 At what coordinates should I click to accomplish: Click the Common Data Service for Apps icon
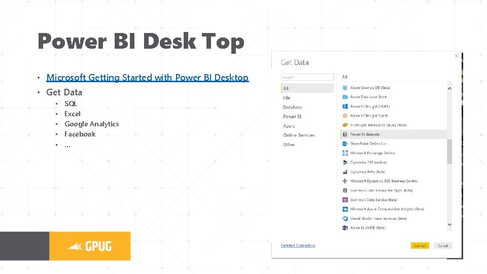[345, 190]
